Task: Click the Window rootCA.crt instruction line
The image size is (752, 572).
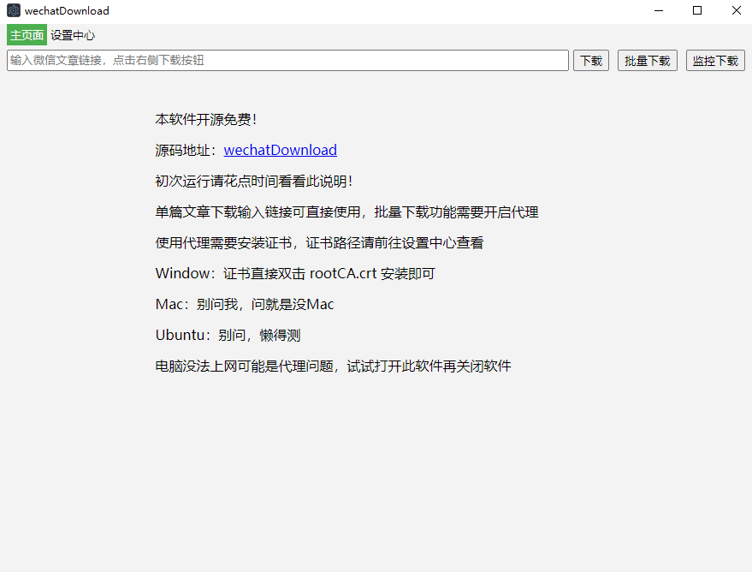Action: click(295, 273)
